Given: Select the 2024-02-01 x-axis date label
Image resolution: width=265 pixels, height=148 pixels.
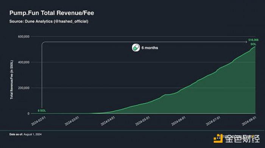Looking at the screenshot, I should [x=39, y=121].
